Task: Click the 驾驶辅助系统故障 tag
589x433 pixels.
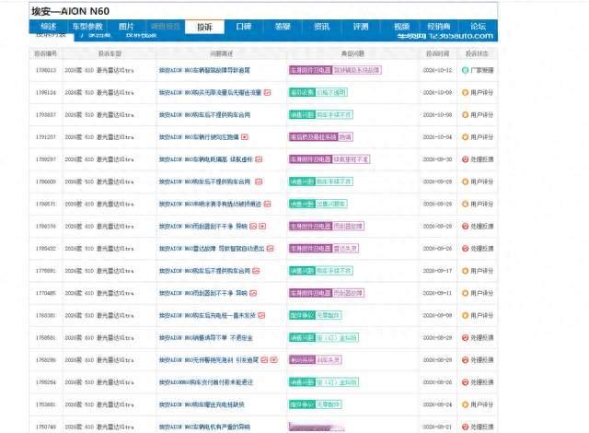Action: [357, 70]
